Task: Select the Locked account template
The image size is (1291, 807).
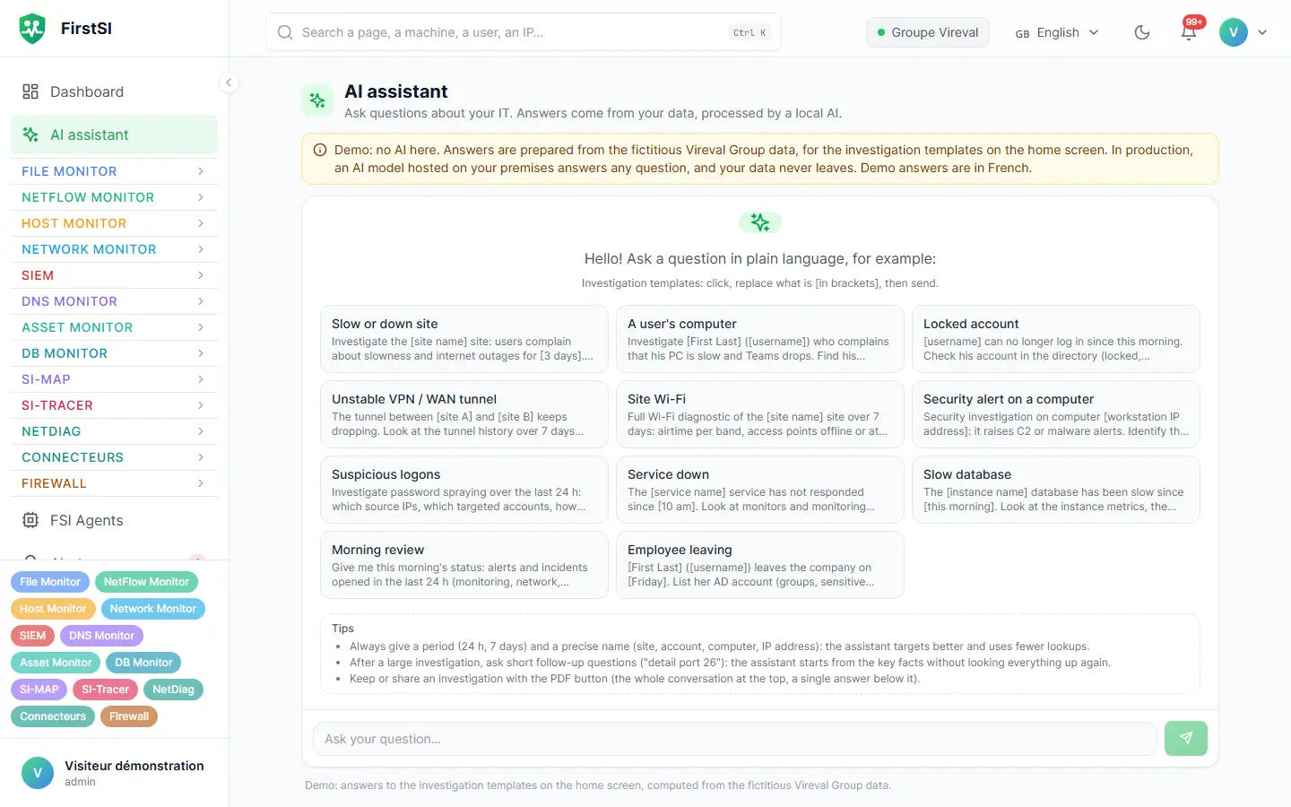Action: [1056, 339]
